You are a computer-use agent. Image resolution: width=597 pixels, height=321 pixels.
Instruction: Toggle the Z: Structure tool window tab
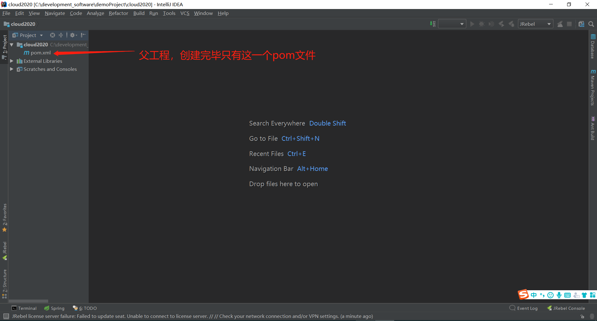point(4,283)
